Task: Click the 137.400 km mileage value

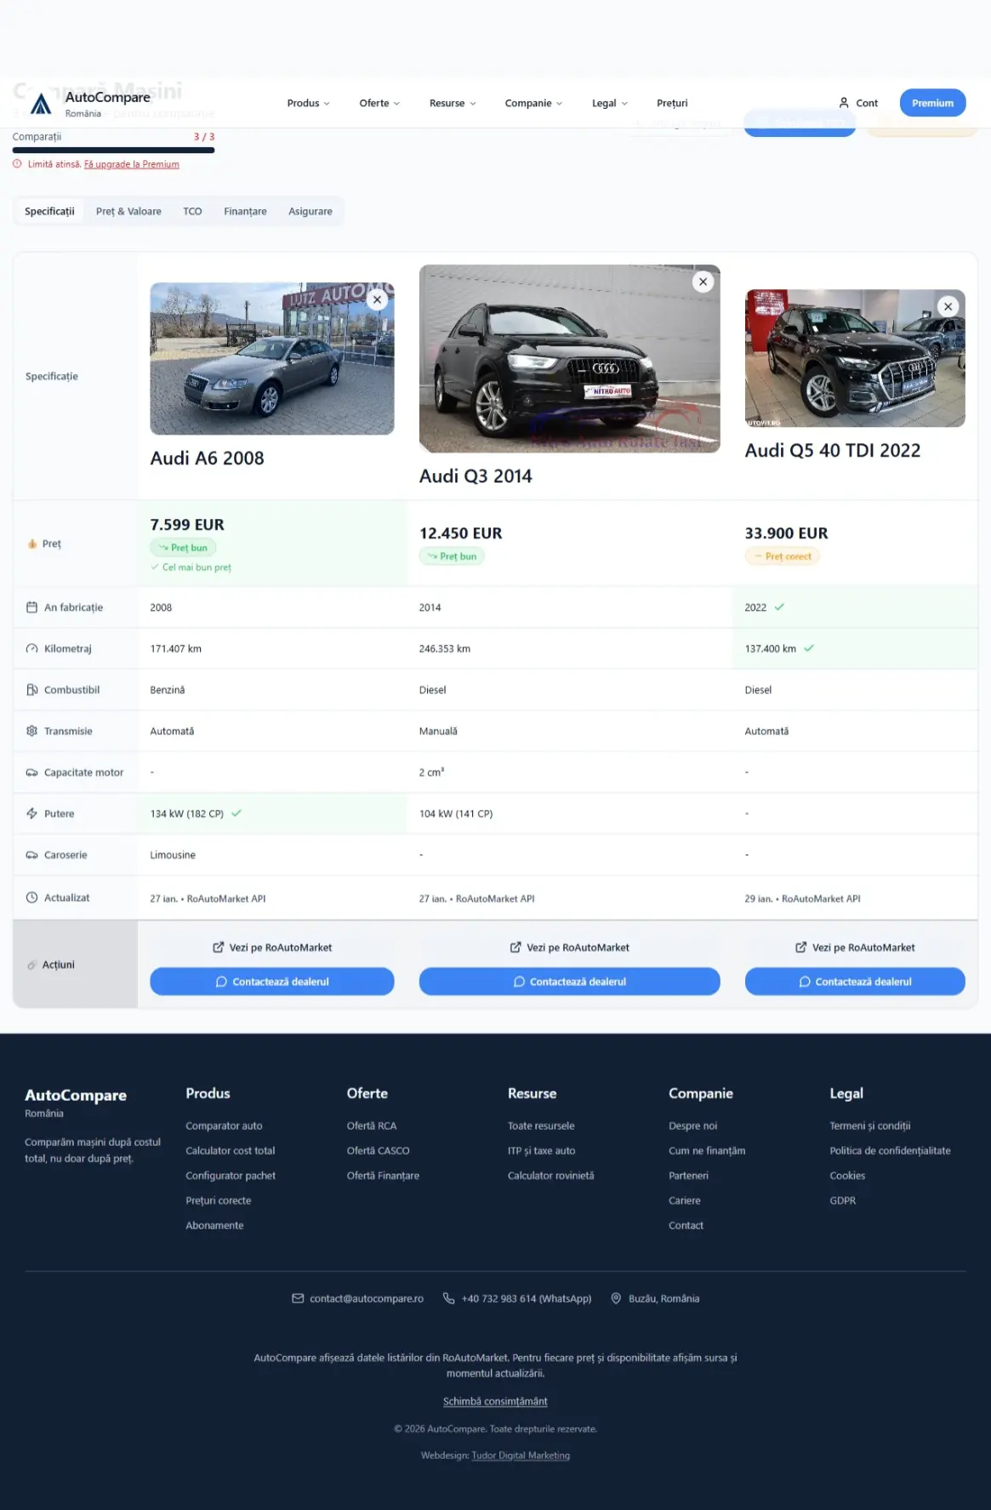Action: tap(771, 648)
